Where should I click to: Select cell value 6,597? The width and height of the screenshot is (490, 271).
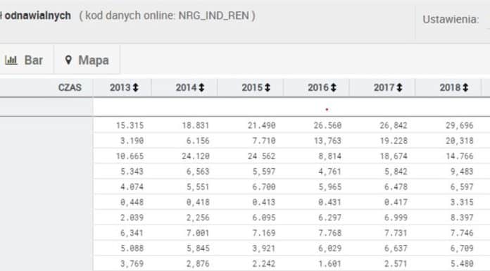pos(462,187)
